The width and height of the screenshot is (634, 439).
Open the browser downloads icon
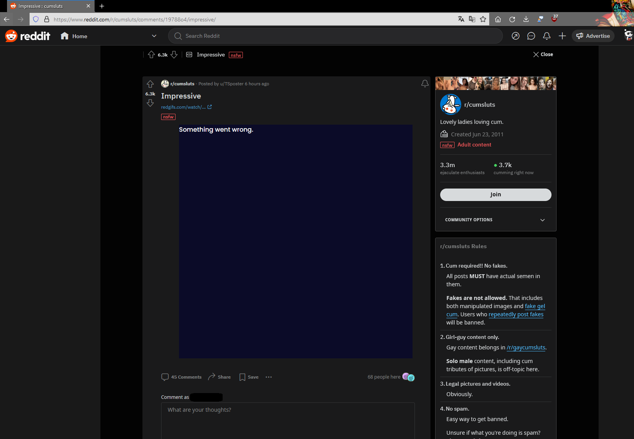click(526, 19)
